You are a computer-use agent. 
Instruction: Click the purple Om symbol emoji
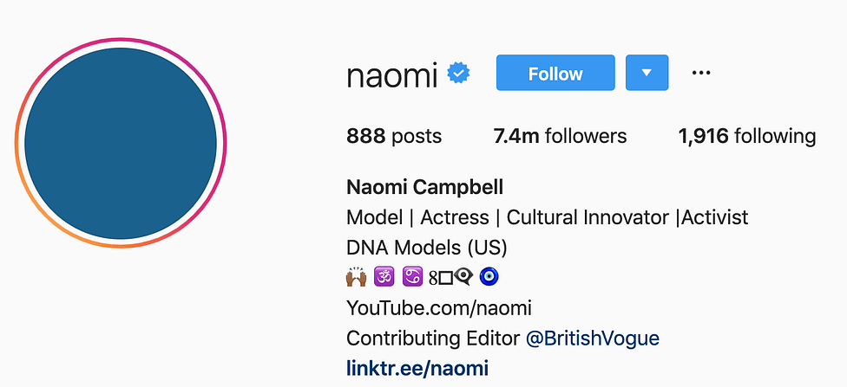point(384,277)
